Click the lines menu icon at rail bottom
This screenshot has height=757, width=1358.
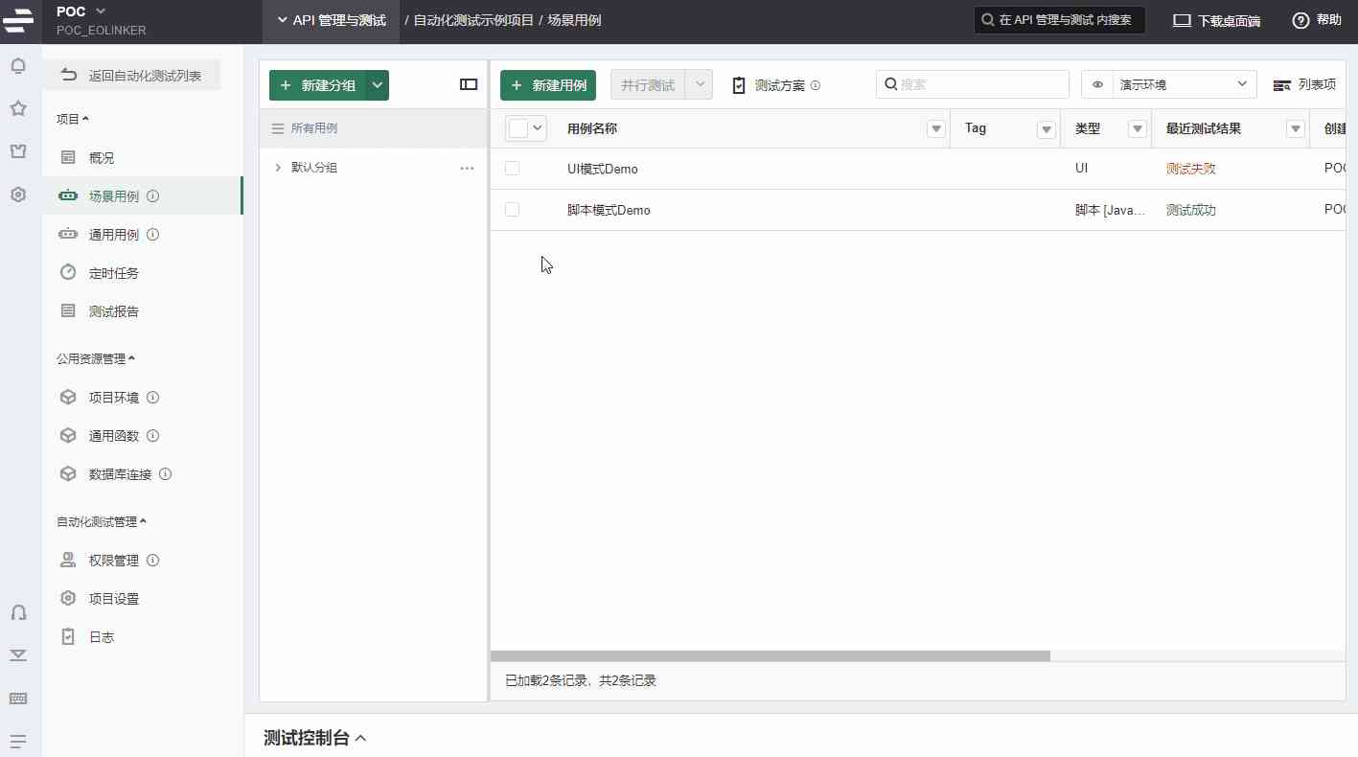(x=18, y=741)
